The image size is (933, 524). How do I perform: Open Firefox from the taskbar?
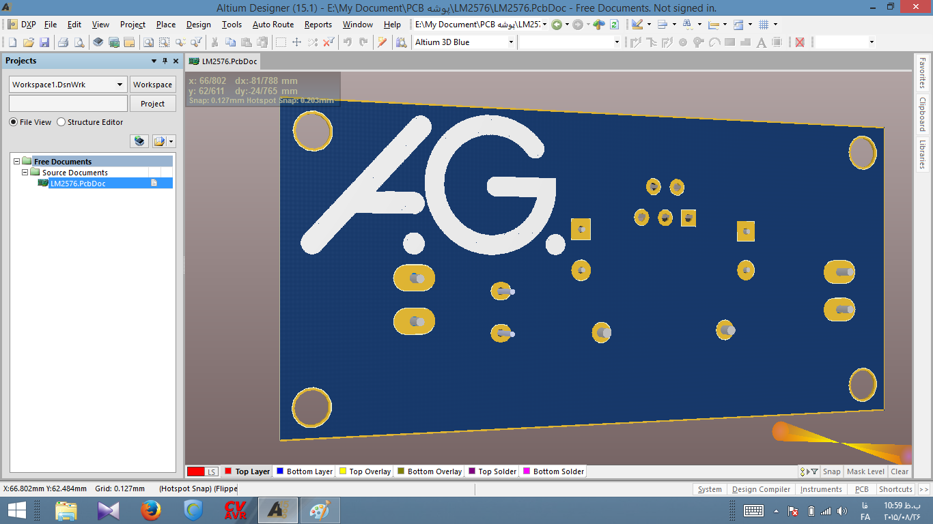tap(150, 510)
